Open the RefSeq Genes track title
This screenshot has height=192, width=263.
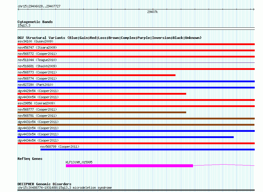tap(30, 159)
